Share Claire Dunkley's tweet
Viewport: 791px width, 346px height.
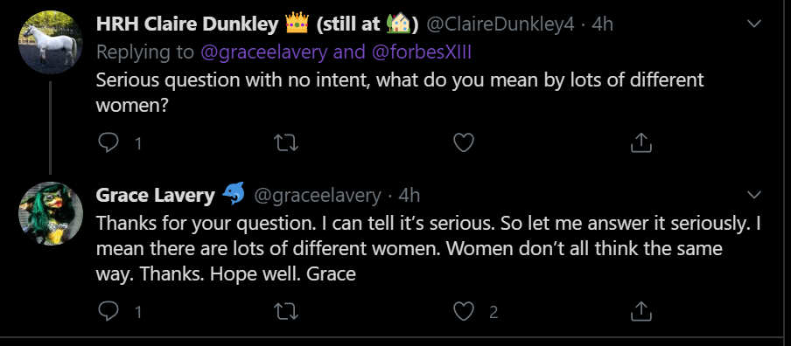coord(641,143)
